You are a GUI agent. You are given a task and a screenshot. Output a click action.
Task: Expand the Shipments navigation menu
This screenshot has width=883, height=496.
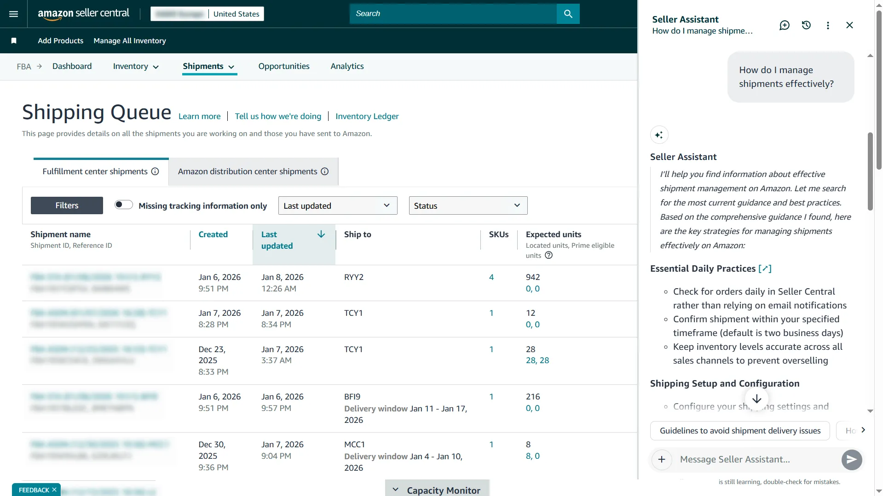pos(209,67)
